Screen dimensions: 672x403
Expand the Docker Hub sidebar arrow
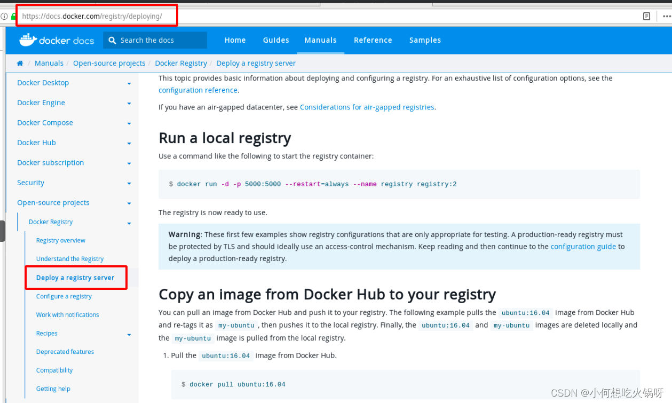tap(129, 144)
